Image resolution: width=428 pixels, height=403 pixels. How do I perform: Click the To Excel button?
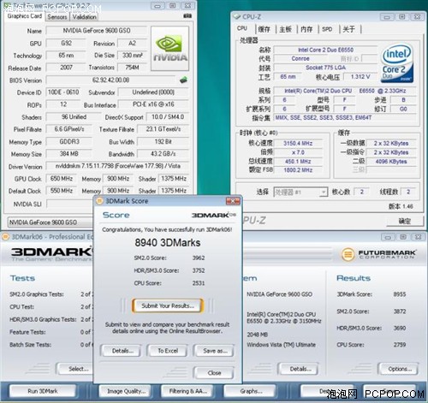168,351
